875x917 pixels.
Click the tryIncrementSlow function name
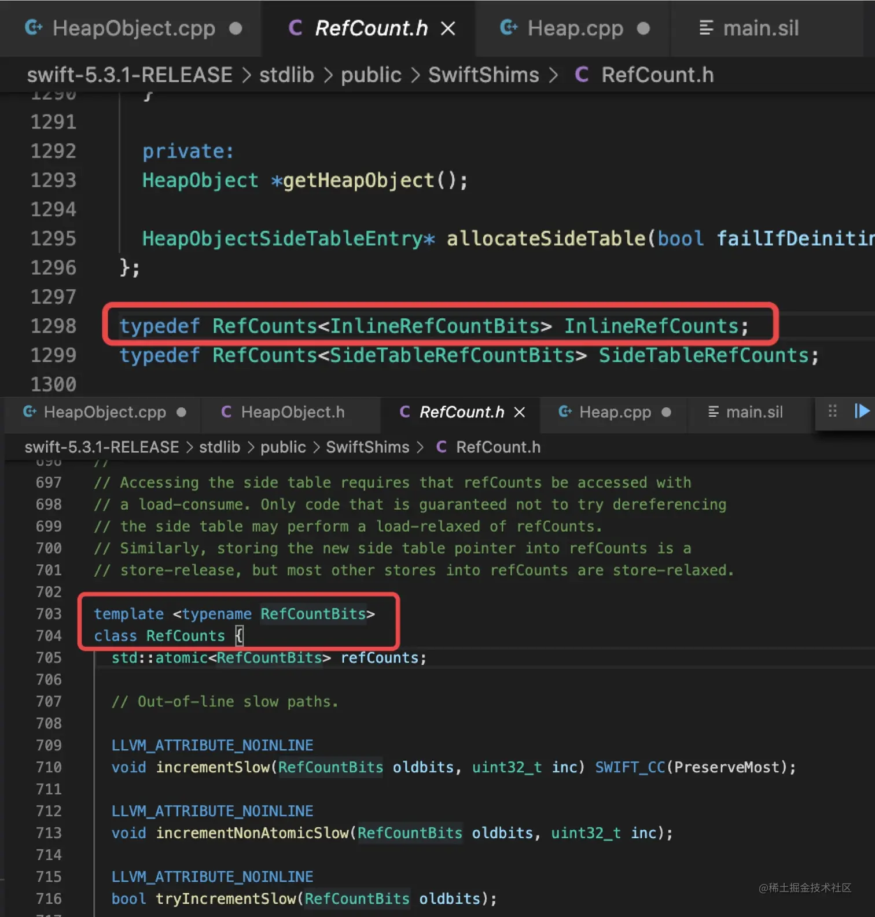coord(226,898)
